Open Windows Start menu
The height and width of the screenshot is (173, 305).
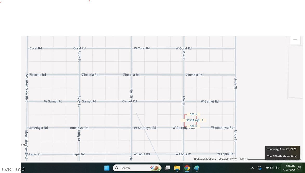(x=107, y=168)
